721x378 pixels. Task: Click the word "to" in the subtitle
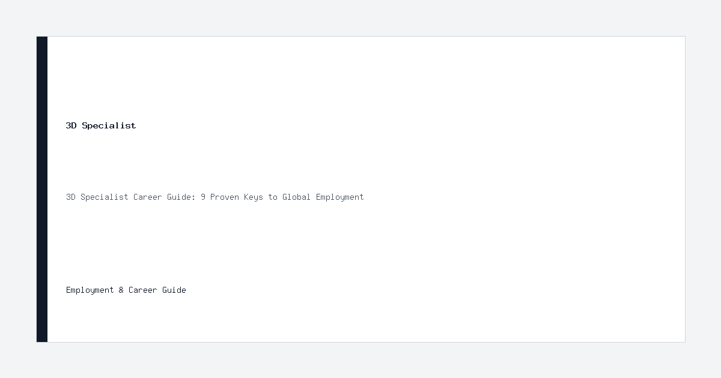point(273,197)
